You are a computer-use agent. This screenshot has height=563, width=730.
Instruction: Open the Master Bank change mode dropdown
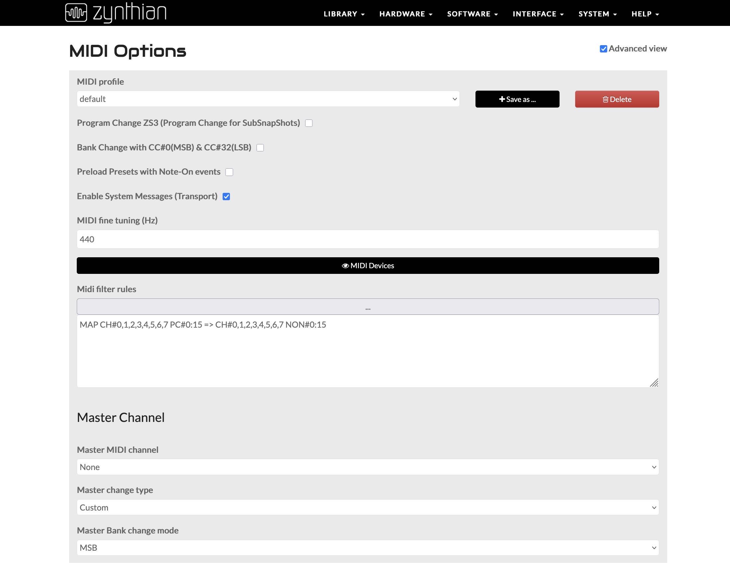pos(368,548)
